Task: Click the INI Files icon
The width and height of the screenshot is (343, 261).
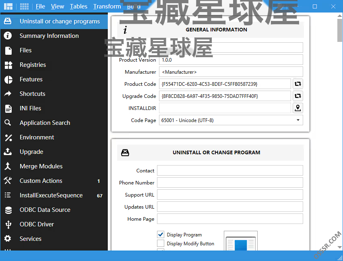Action: tap(8, 108)
